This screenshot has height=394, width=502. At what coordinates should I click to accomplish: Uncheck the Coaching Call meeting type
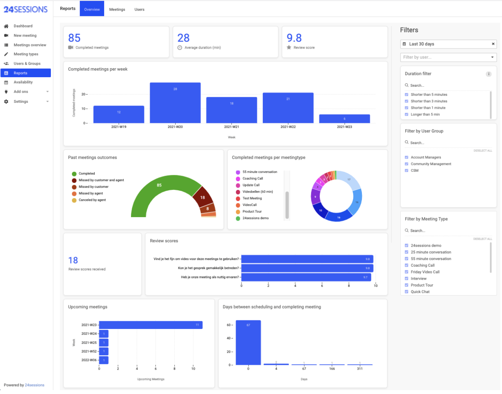pyautogui.click(x=406, y=266)
